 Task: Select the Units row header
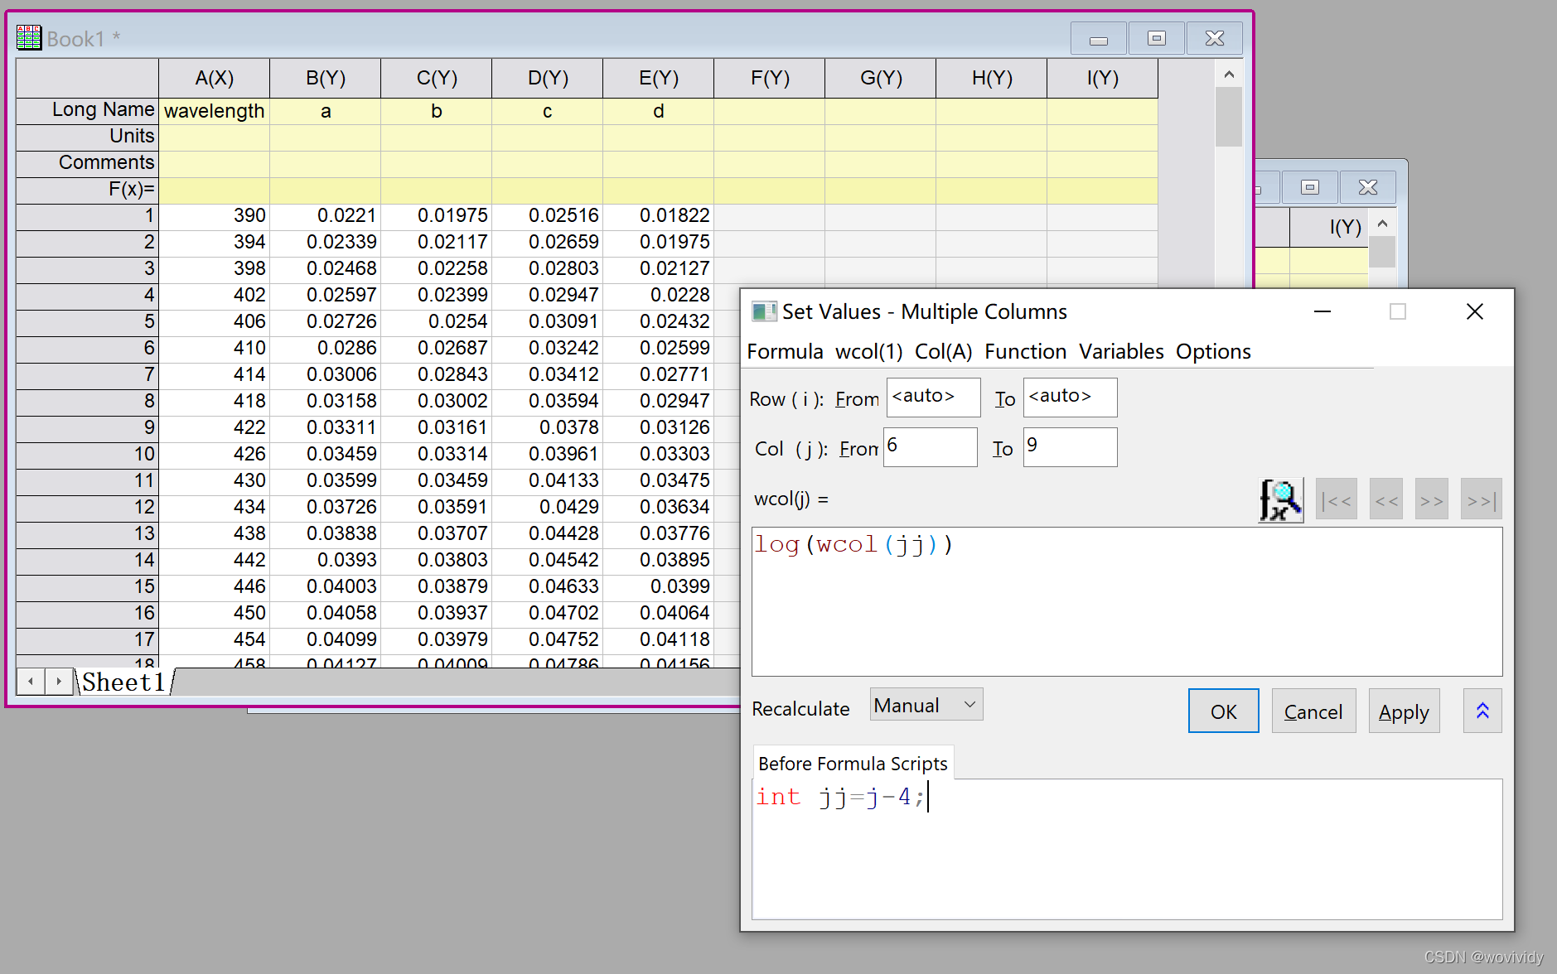pyautogui.click(x=87, y=137)
